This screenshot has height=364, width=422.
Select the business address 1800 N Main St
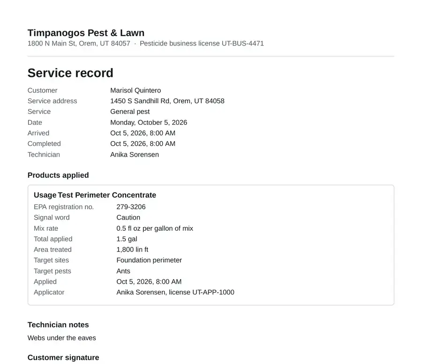[x=79, y=43]
